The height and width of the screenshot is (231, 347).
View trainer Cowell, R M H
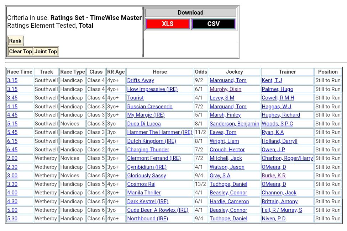coord(278,98)
